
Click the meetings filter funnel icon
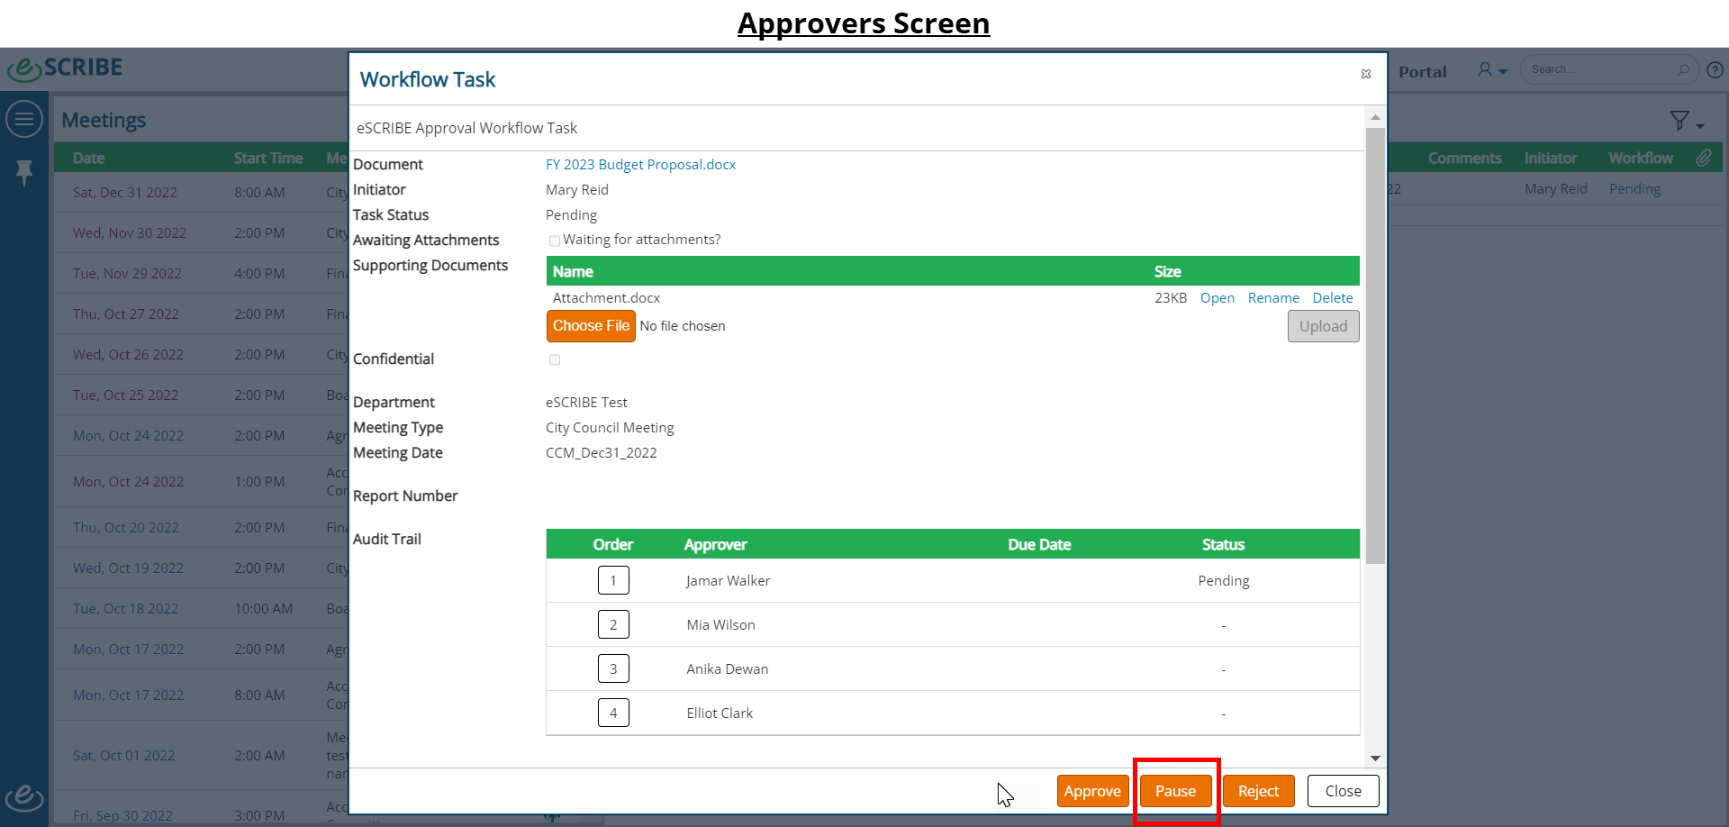tap(1679, 121)
